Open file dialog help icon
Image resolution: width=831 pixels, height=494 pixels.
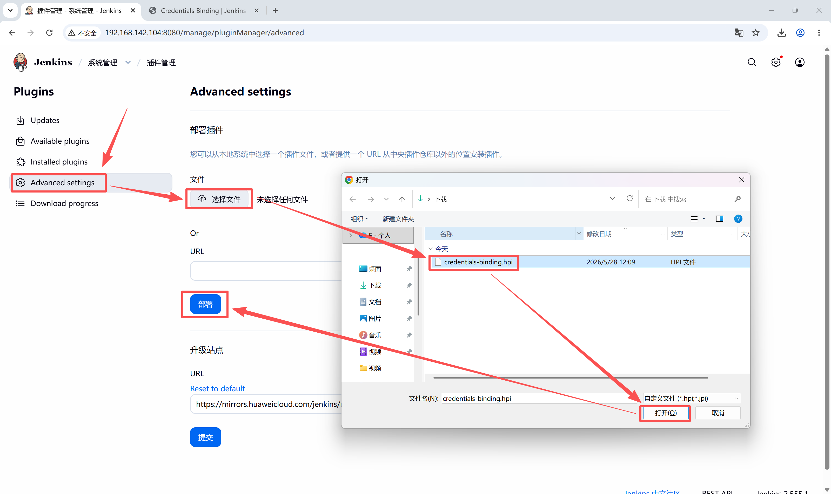(x=738, y=219)
